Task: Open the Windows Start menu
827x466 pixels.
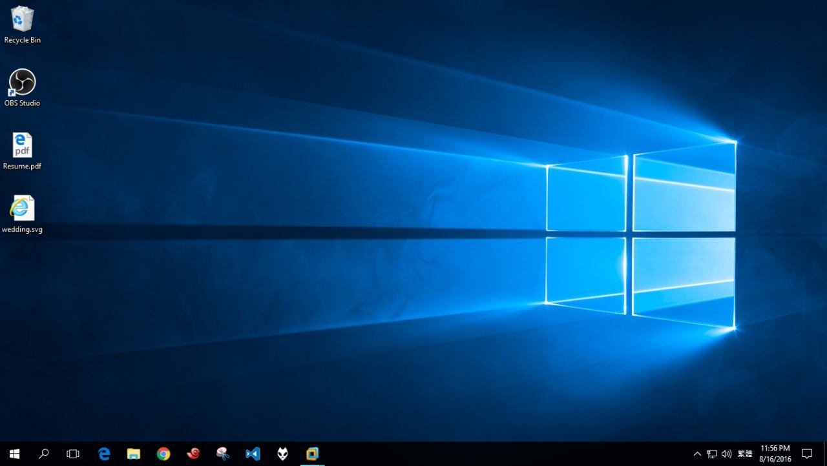Action: 14,454
